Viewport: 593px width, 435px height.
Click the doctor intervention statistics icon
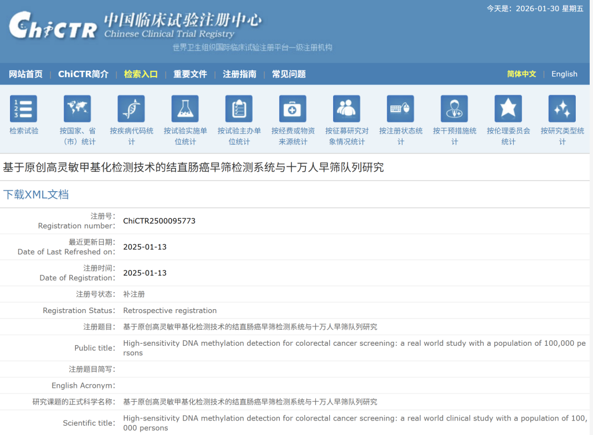click(x=454, y=109)
